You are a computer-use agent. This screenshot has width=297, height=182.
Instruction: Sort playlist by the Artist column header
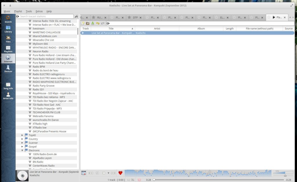tap(157, 29)
